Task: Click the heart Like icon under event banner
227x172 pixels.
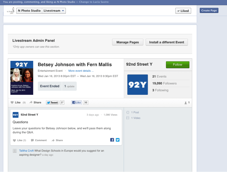Action: tap(12, 102)
